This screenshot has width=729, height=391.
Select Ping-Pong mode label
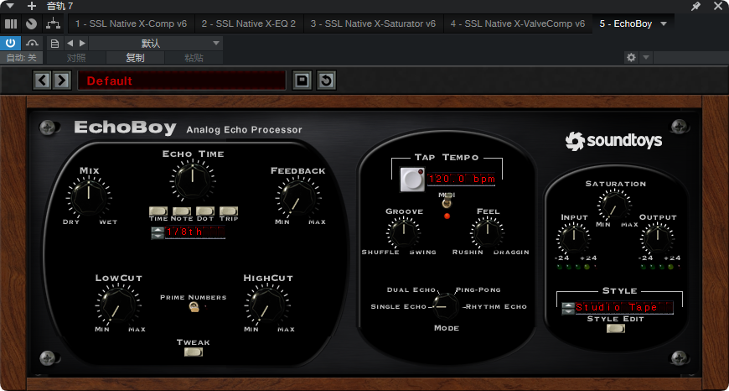tap(478, 289)
